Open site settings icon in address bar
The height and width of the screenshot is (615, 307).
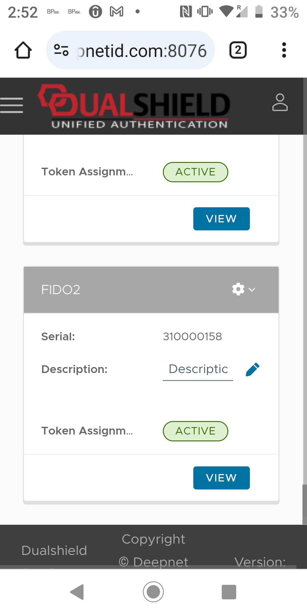[61, 50]
